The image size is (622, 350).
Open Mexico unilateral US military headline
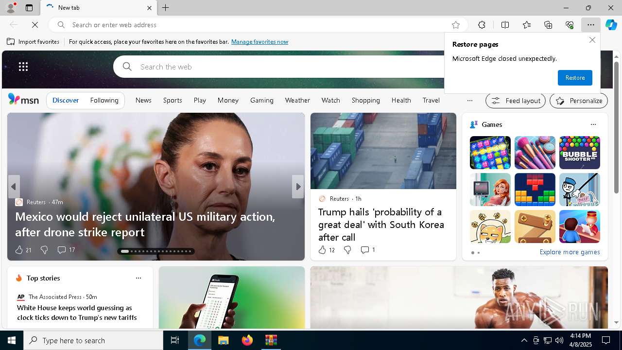coord(145,224)
